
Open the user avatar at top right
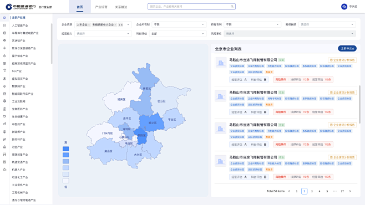click(x=344, y=7)
